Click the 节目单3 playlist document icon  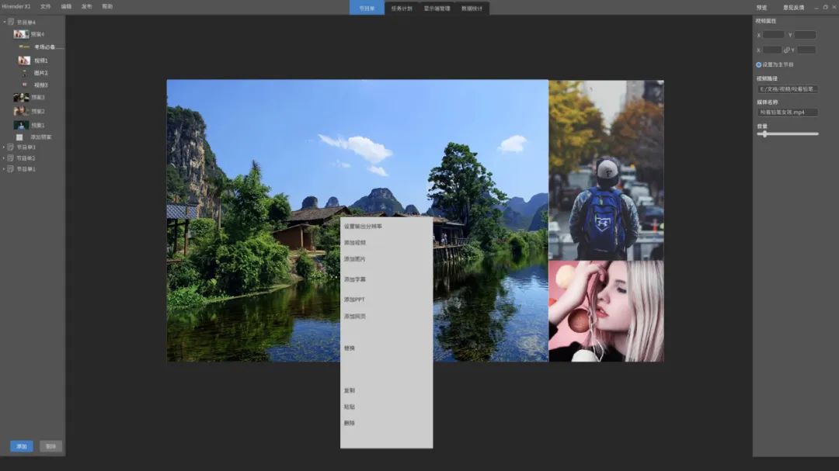11,147
